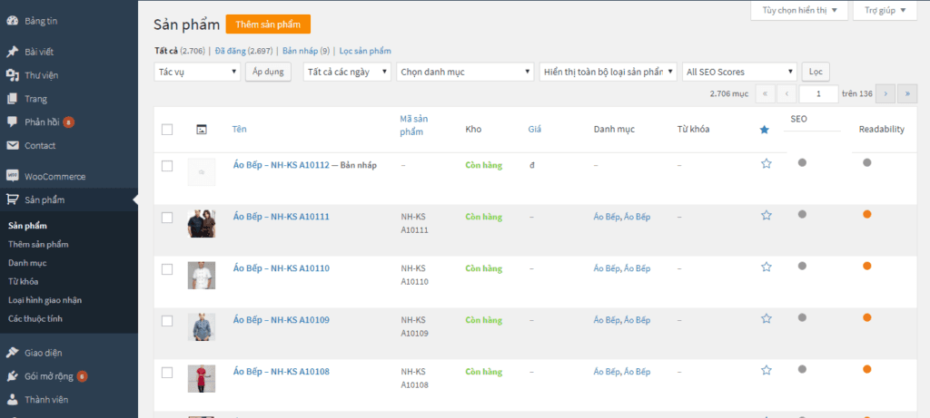Image resolution: width=930 pixels, height=418 pixels.
Task: Click the orange readability dot for A10111
Action: coord(867,214)
